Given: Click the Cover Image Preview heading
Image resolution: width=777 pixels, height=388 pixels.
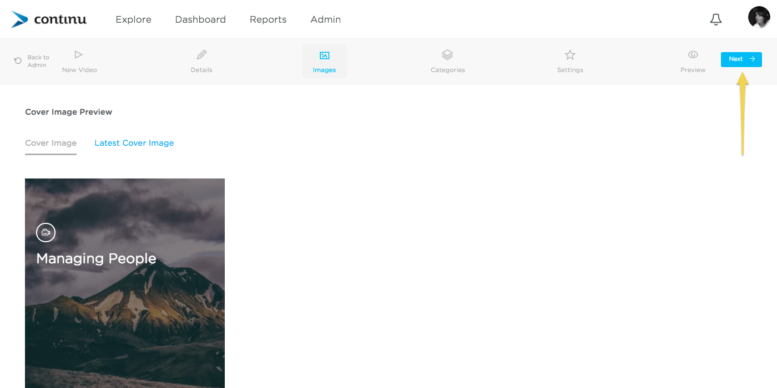Looking at the screenshot, I should click(x=69, y=112).
